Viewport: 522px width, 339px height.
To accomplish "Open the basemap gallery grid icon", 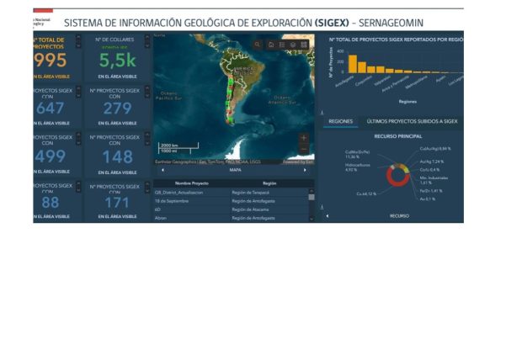I will click(304, 45).
